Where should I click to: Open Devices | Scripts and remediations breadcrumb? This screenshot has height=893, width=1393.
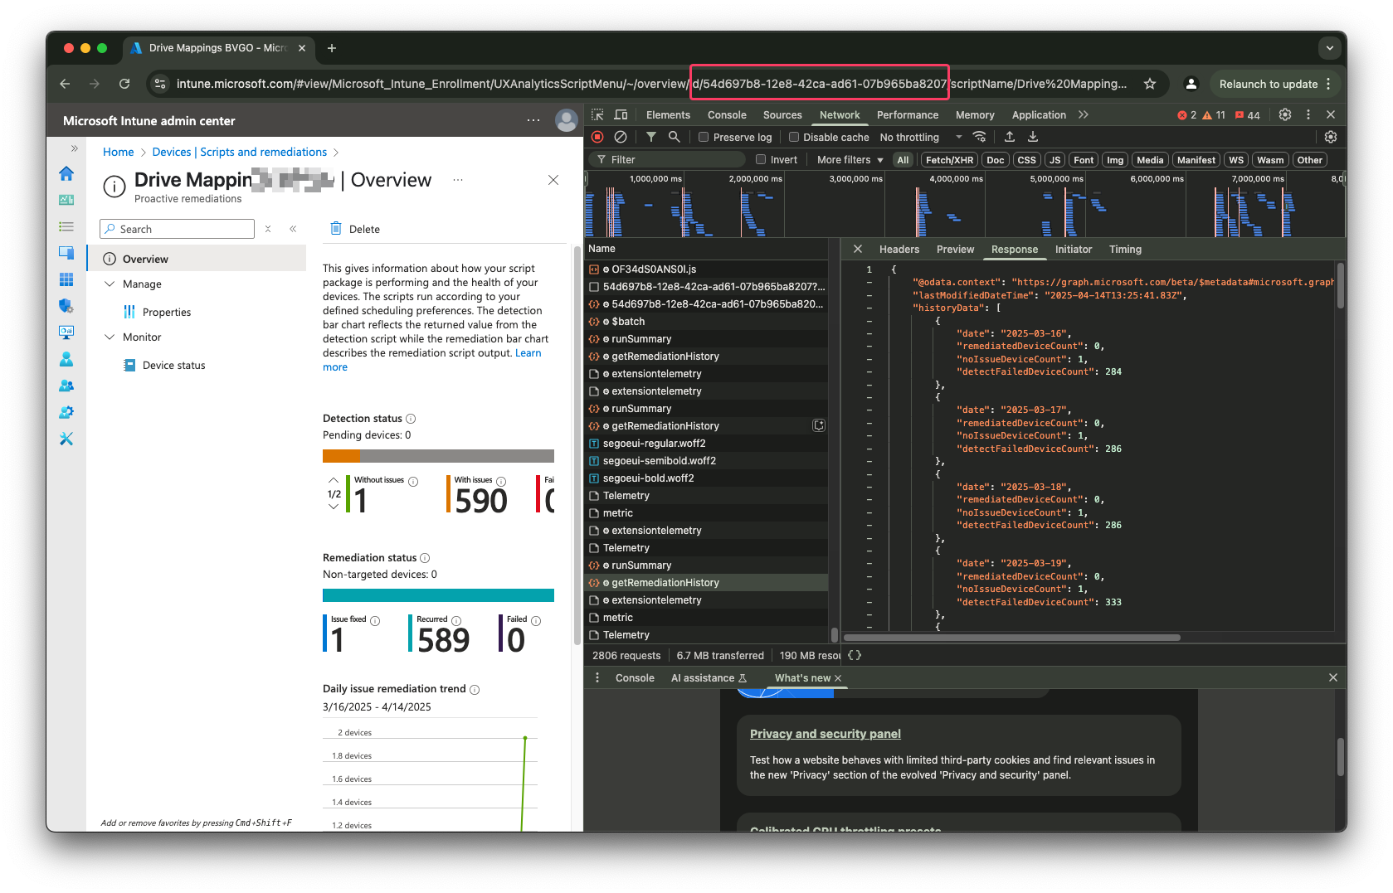(x=239, y=152)
